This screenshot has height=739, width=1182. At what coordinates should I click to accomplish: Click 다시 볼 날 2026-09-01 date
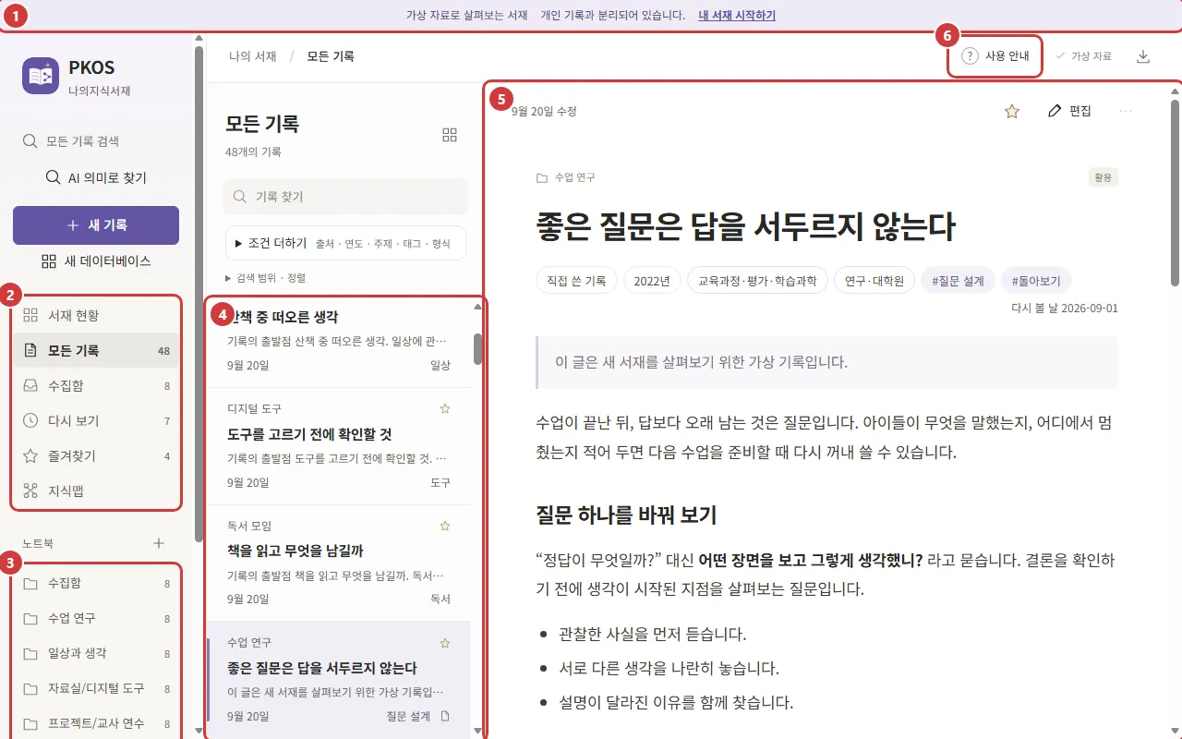pos(1065,308)
